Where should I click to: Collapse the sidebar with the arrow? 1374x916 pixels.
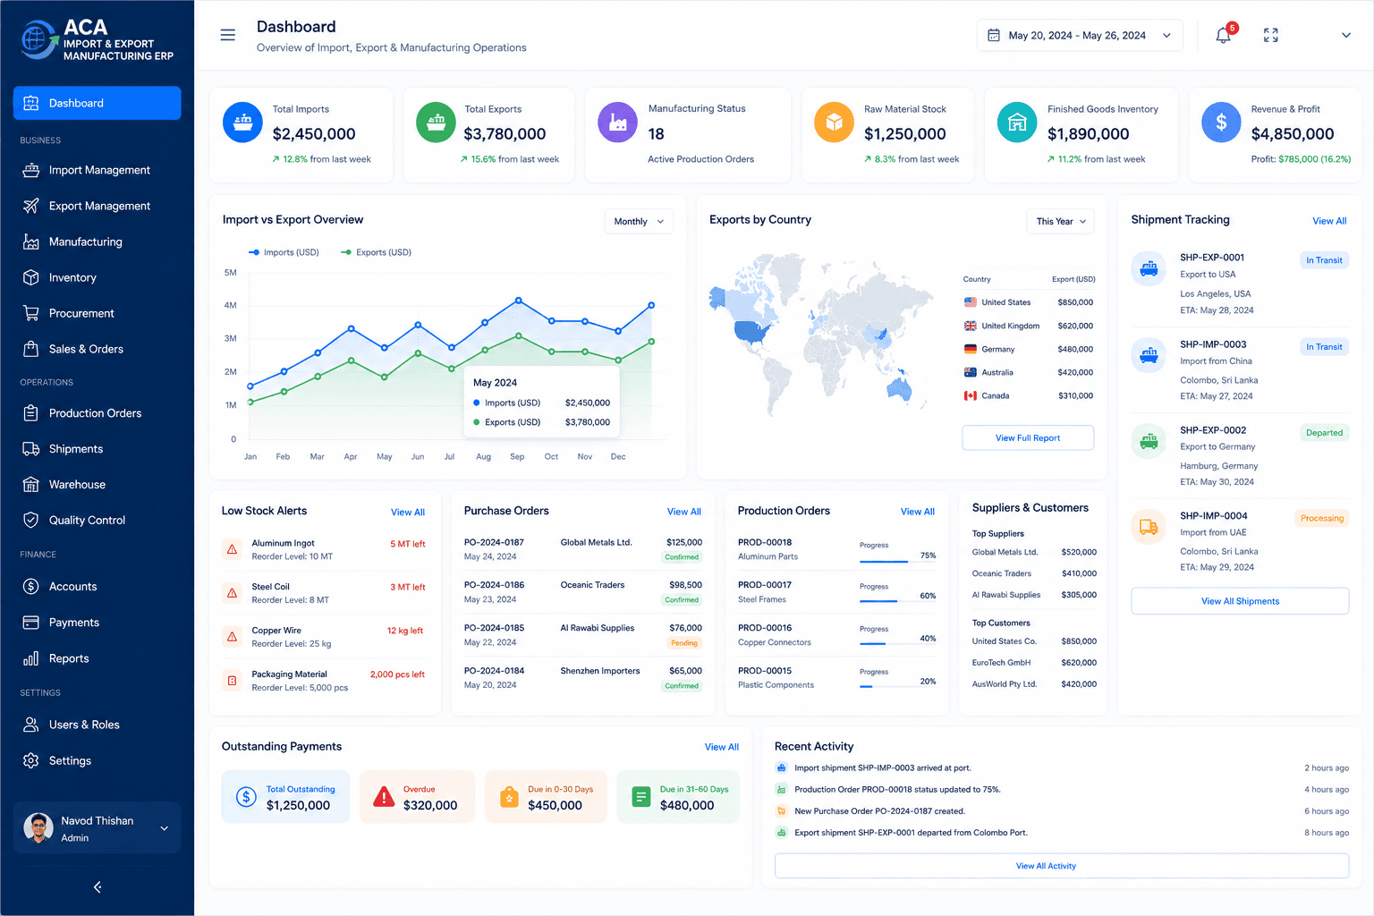(x=98, y=887)
